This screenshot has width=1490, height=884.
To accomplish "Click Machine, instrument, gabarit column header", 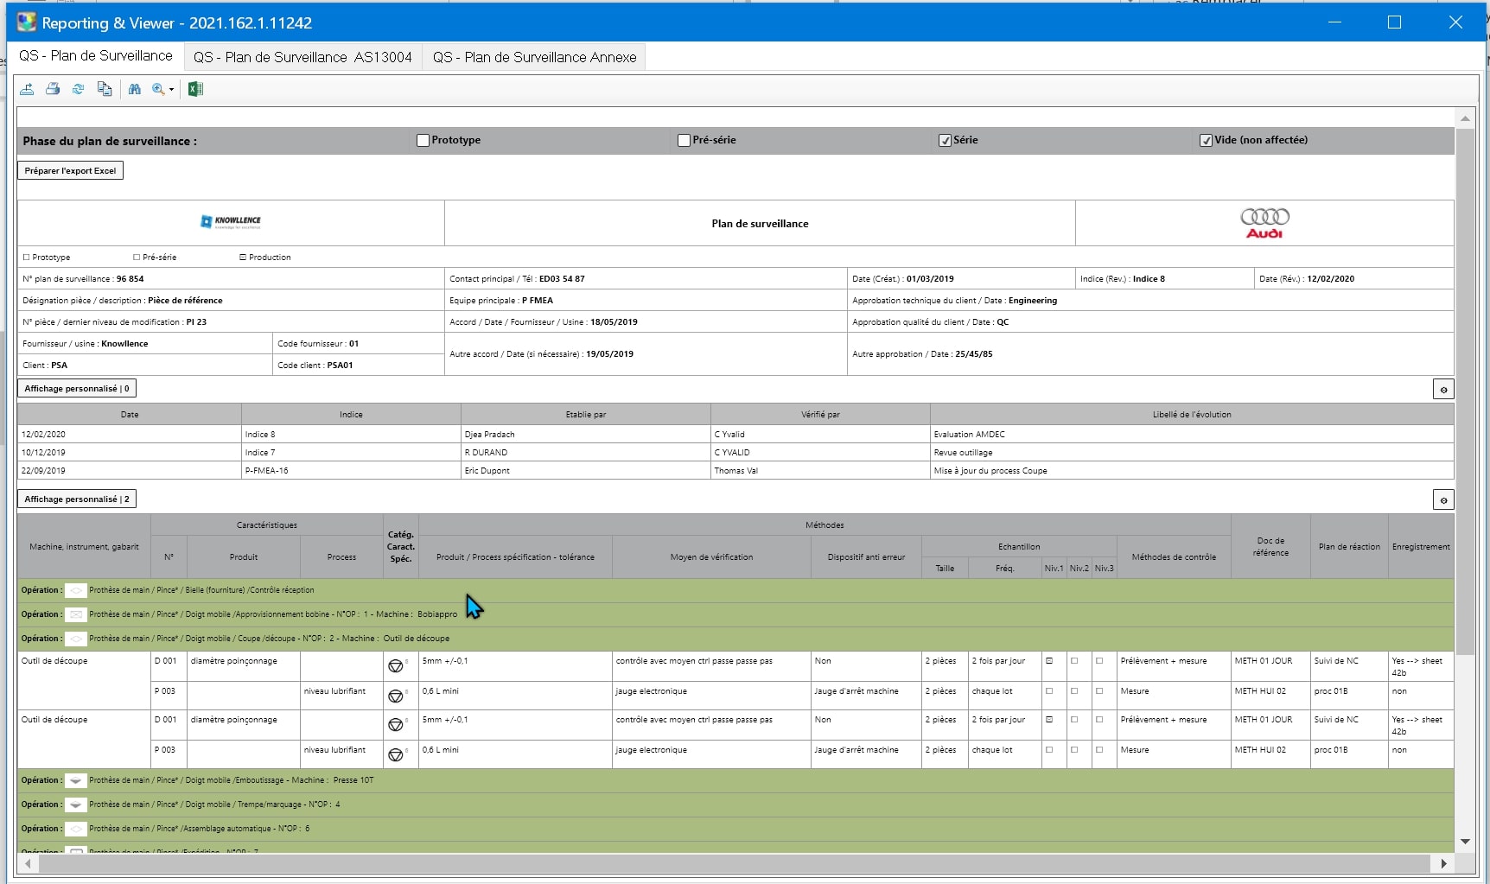I will point(84,547).
